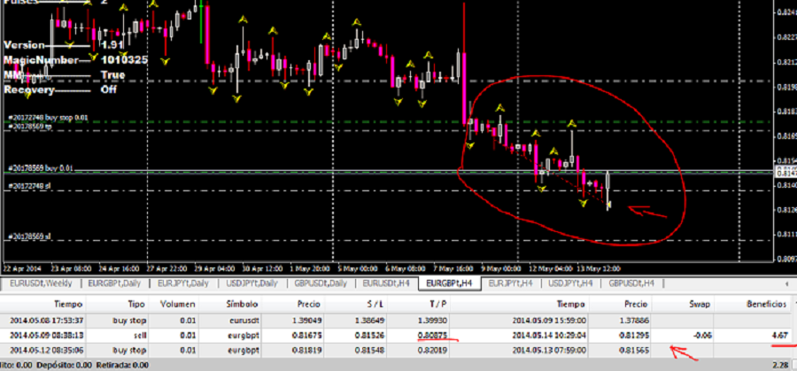The image size is (797, 371).
Task: Click the red arrow annotation on chart
Action: pos(646,211)
